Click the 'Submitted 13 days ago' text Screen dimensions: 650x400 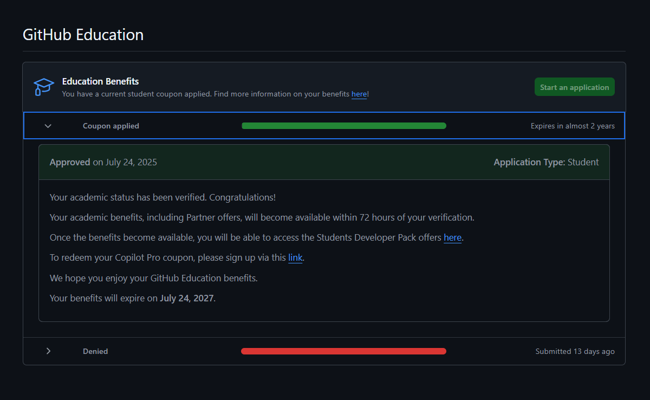coord(575,351)
